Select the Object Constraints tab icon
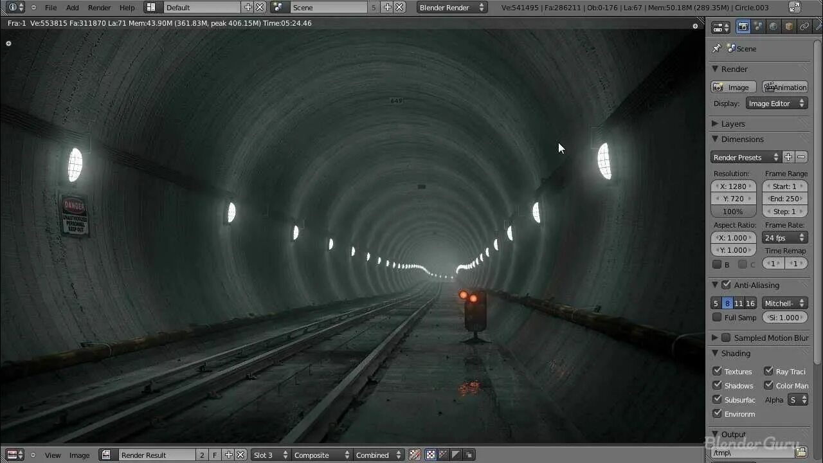The image size is (823, 463). pyautogui.click(x=804, y=27)
